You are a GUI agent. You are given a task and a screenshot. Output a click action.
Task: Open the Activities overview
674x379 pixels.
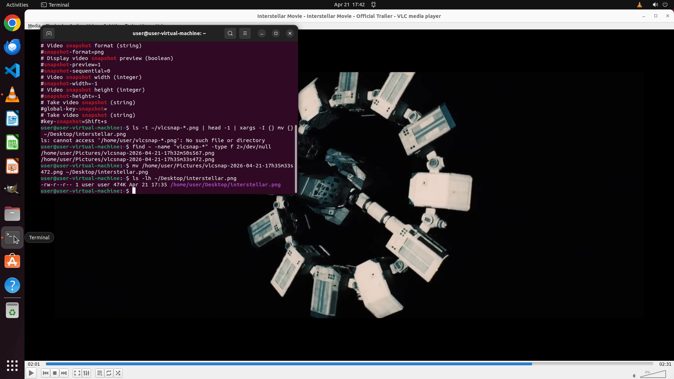click(x=17, y=5)
